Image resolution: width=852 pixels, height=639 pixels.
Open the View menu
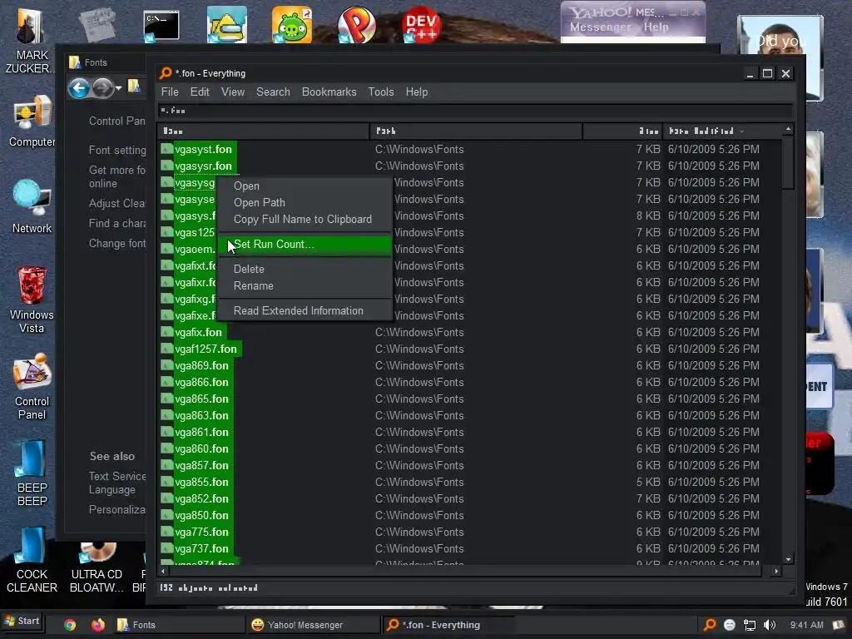pos(233,92)
